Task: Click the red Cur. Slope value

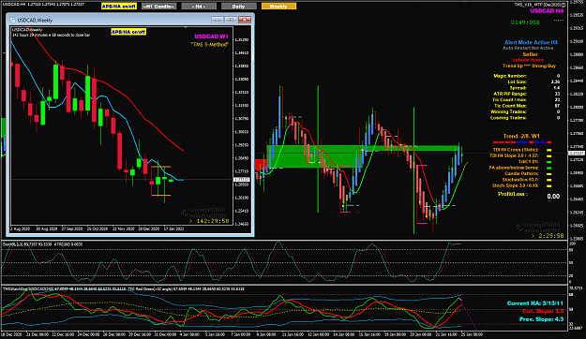Action: (x=543, y=311)
